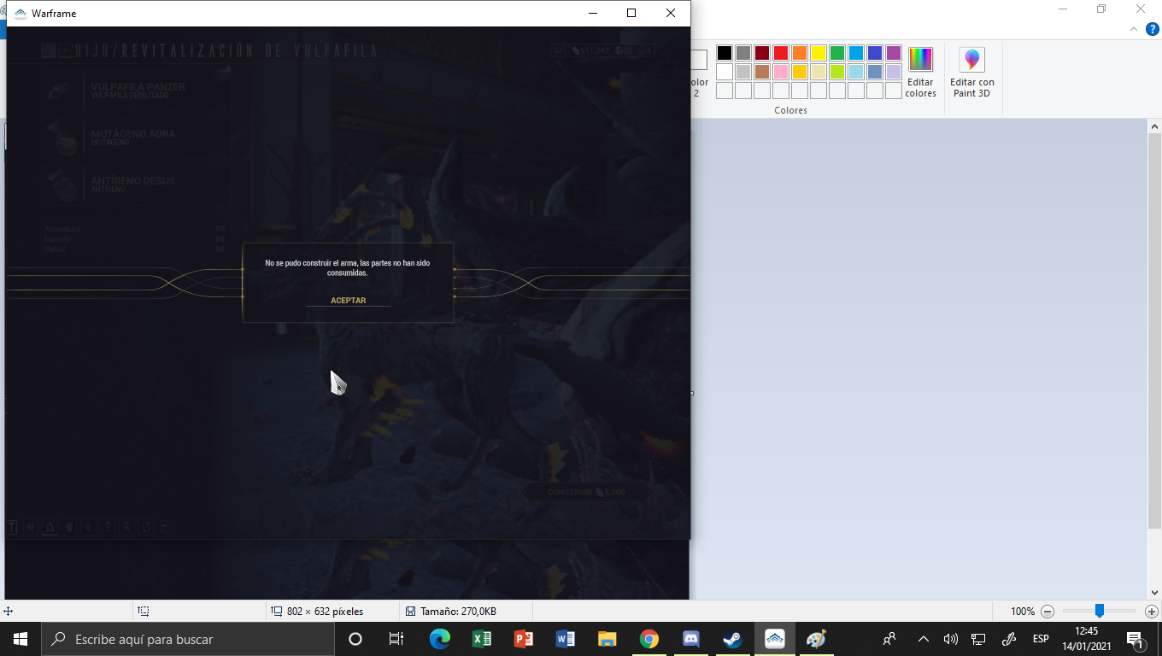This screenshot has width=1162, height=656.
Task: Pick the turquoise blue color swatch
Action: pos(856,53)
